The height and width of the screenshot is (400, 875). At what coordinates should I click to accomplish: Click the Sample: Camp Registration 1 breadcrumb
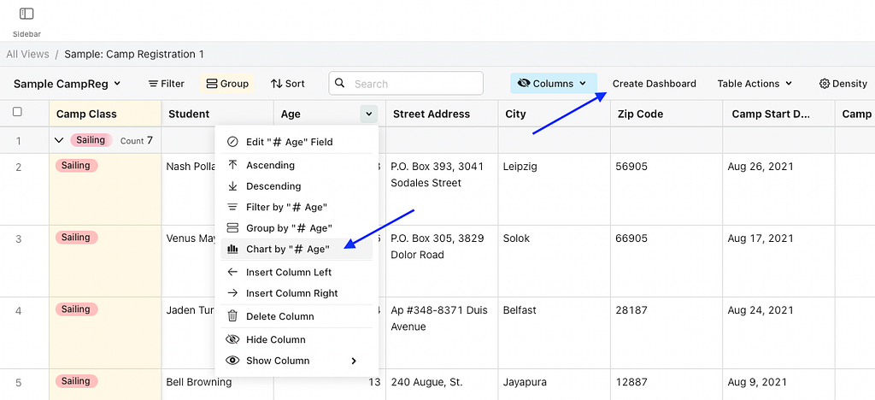point(134,54)
